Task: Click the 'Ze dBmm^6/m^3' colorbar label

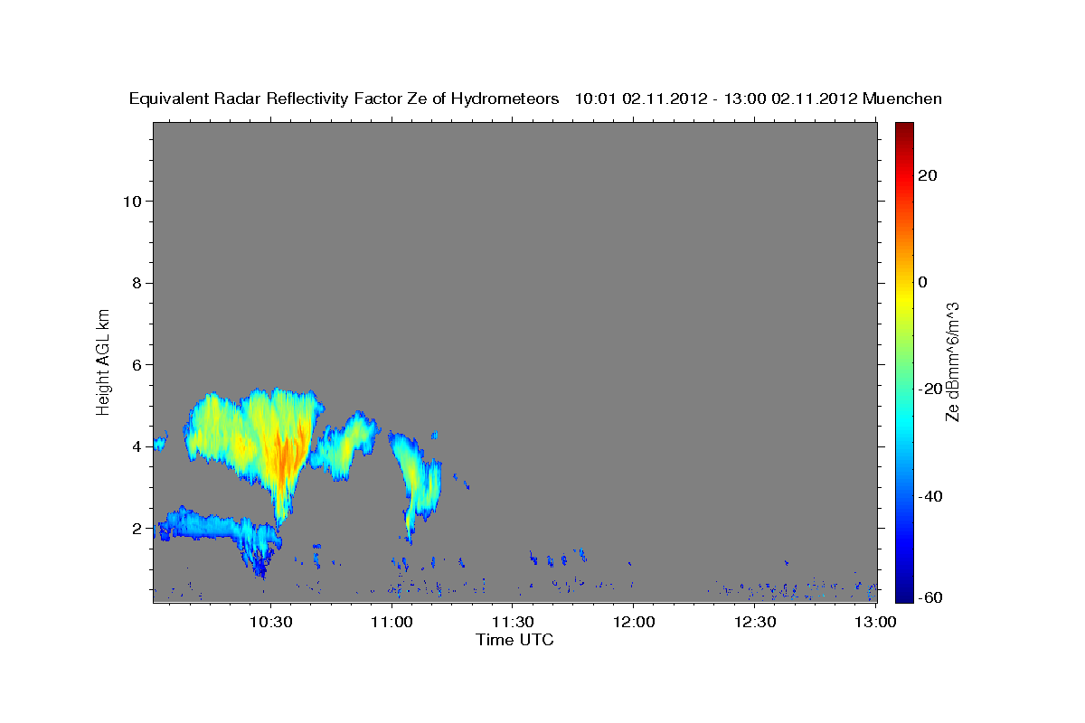Action: [952, 361]
